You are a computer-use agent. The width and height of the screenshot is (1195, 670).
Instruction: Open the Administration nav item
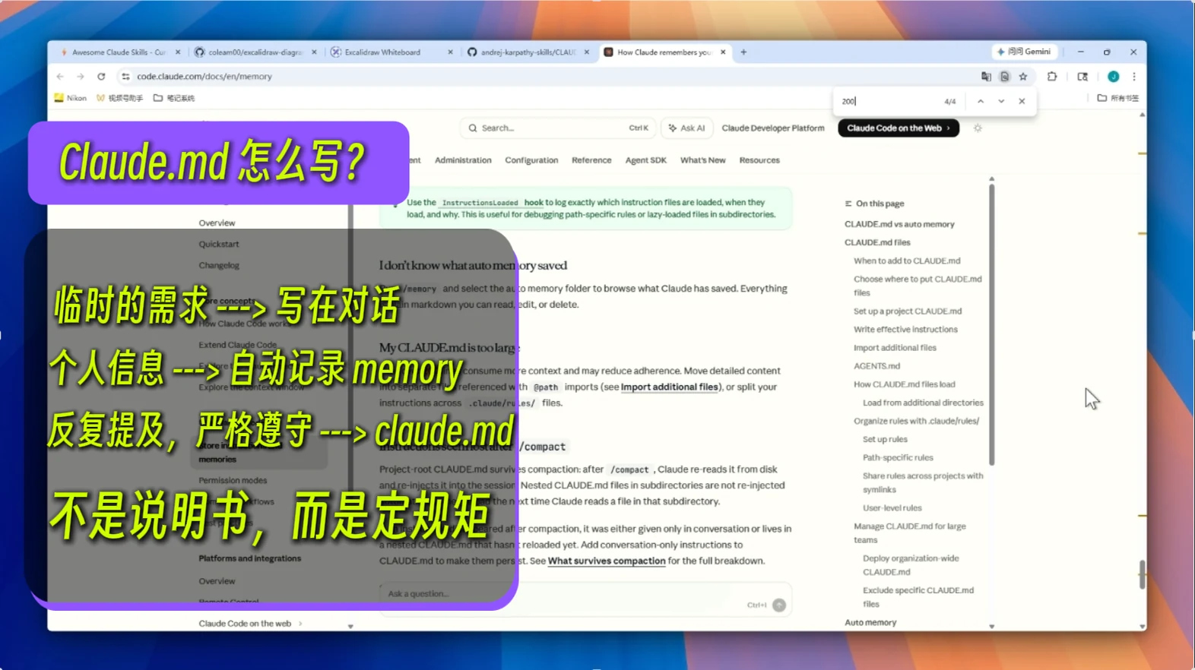click(x=463, y=160)
